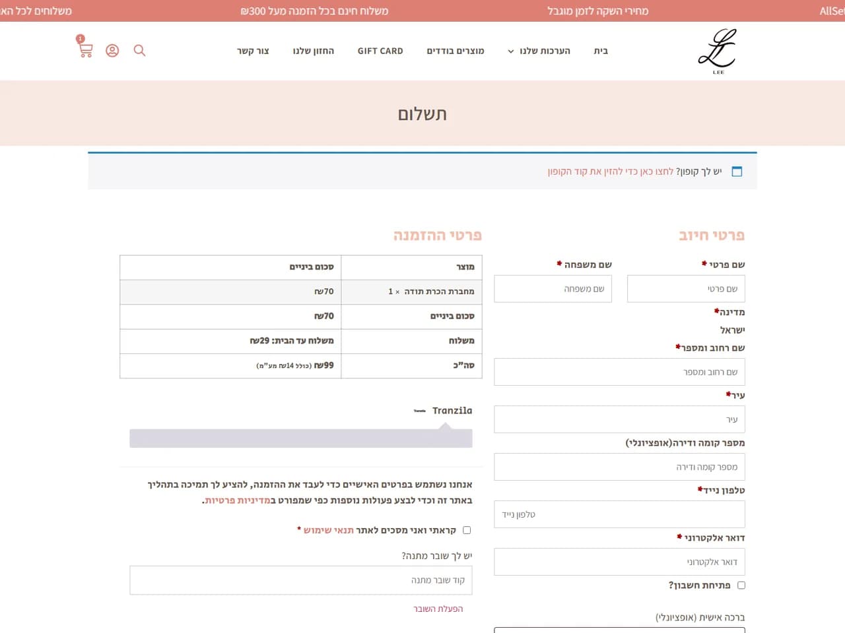Click the coupon calendar icon
845x633 pixels.
point(737,171)
